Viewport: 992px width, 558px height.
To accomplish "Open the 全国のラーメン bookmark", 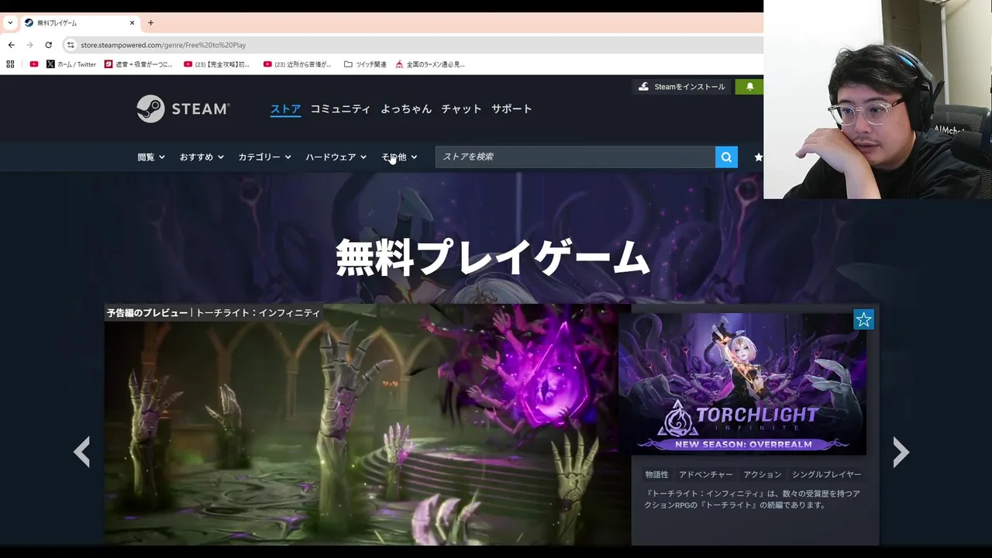I will (430, 64).
